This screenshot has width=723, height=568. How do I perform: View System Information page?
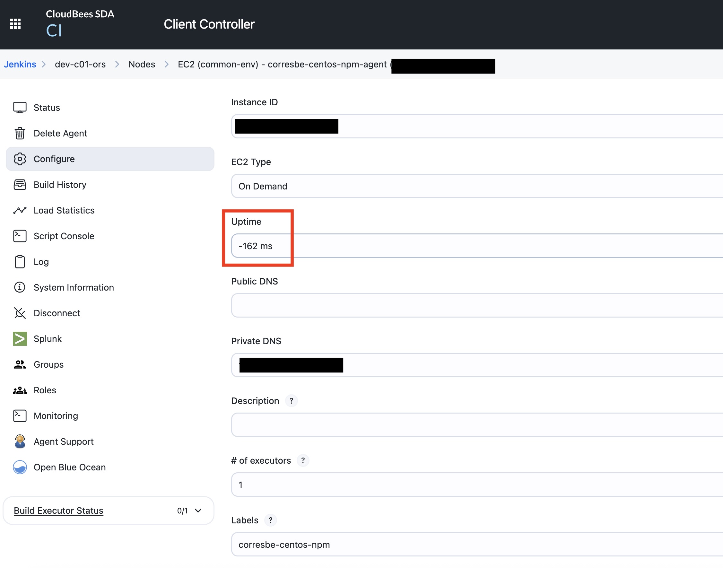pyautogui.click(x=110, y=287)
